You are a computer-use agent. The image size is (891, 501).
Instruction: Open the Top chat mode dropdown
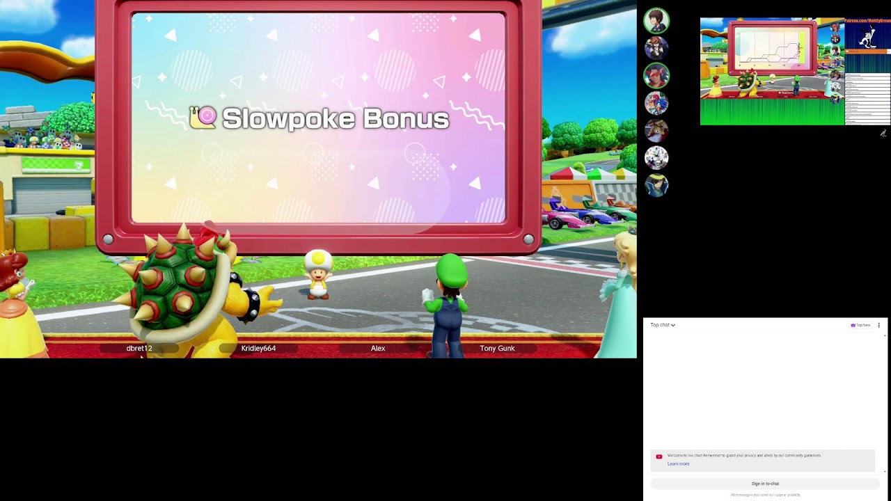coord(663,325)
